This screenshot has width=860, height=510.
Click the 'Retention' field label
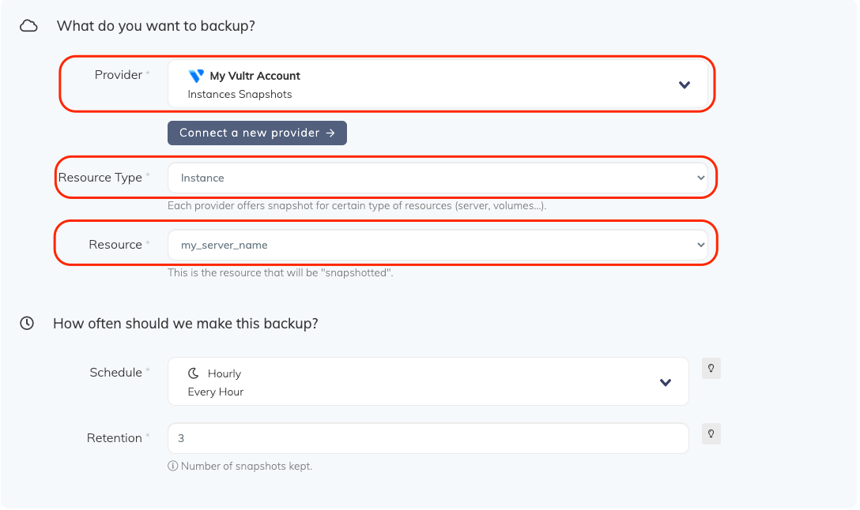[x=115, y=438]
